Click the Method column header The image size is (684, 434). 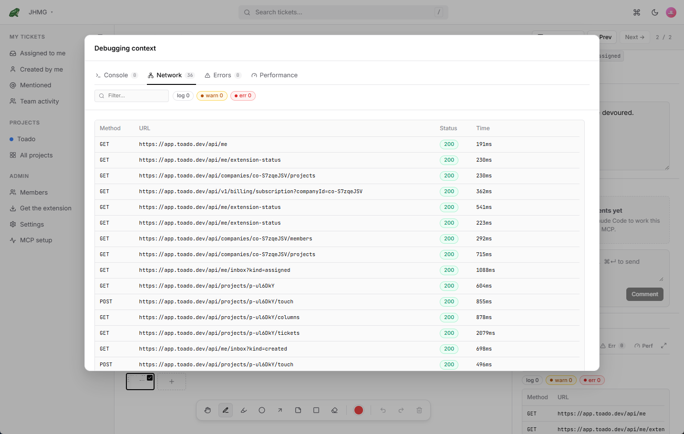110,128
